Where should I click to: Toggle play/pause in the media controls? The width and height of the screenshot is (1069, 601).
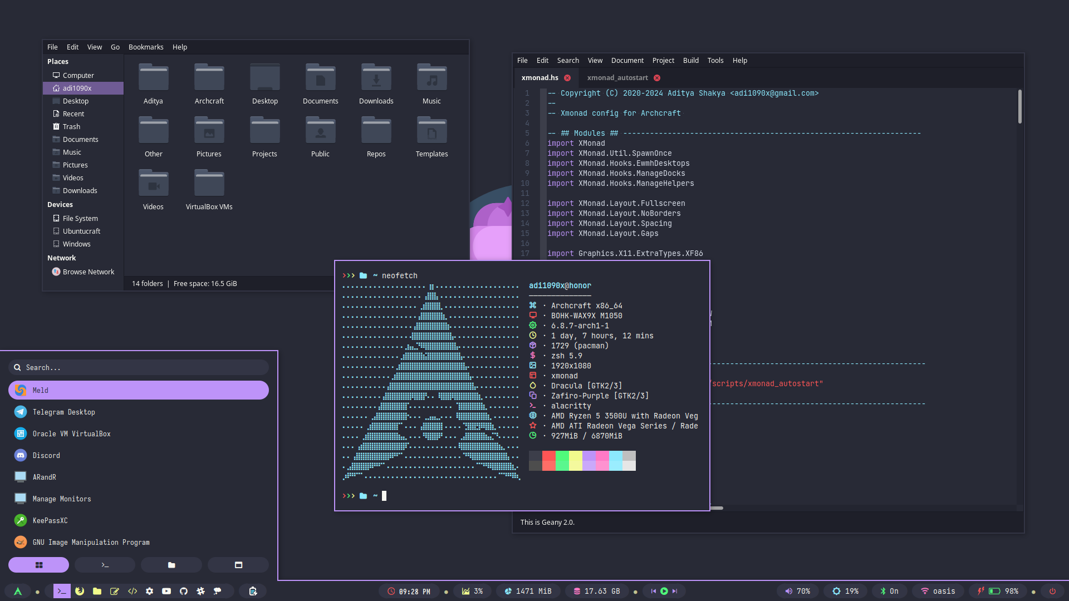[x=664, y=591]
